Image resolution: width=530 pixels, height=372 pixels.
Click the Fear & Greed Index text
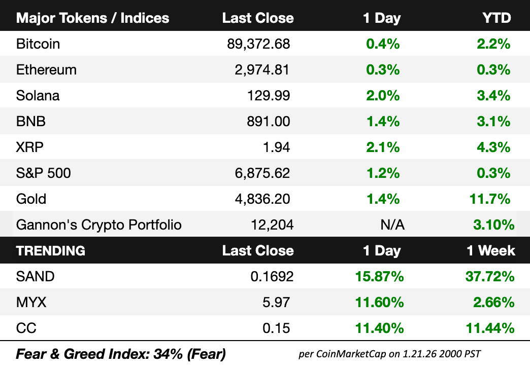tap(121, 354)
